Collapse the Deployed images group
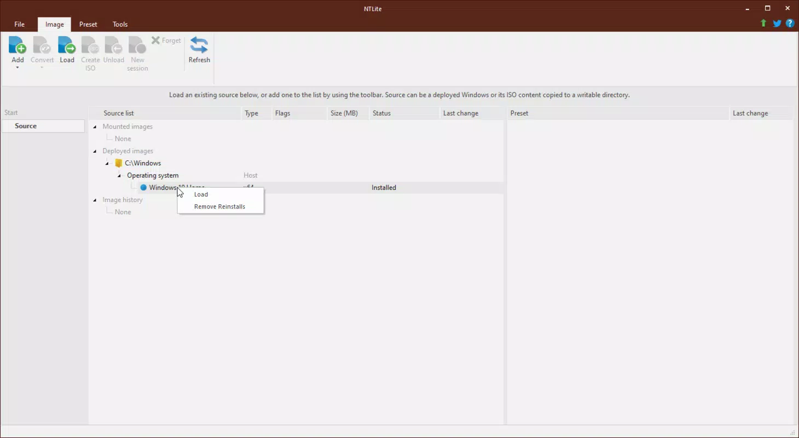This screenshot has width=799, height=438. click(x=95, y=151)
